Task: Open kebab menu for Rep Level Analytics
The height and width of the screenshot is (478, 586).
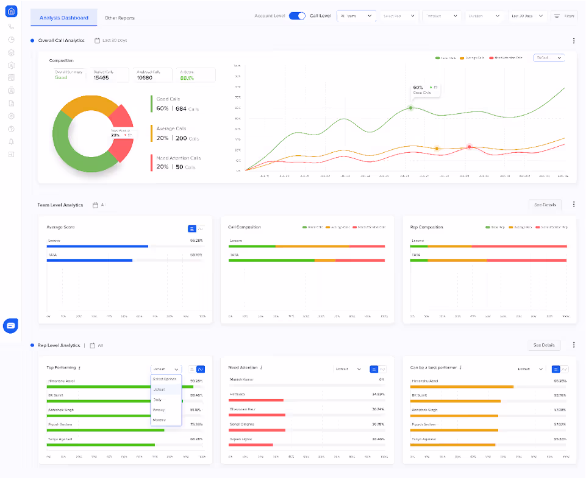Action: 574,345
